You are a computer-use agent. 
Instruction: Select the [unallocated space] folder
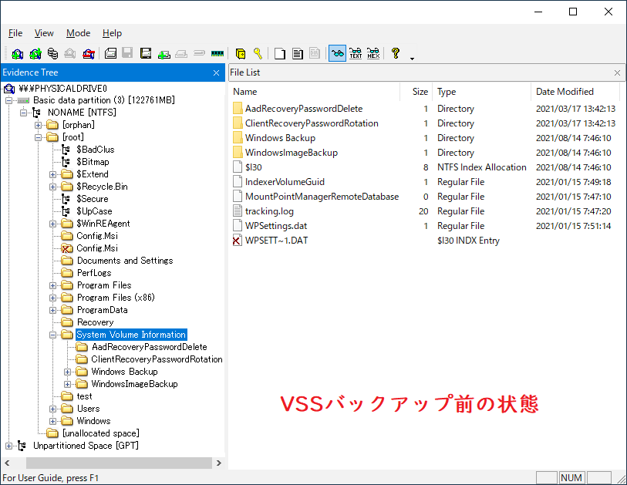point(101,433)
